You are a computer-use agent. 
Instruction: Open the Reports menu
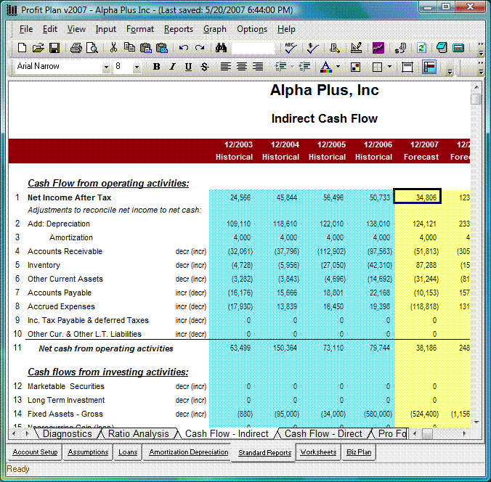click(x=179, y=29)
